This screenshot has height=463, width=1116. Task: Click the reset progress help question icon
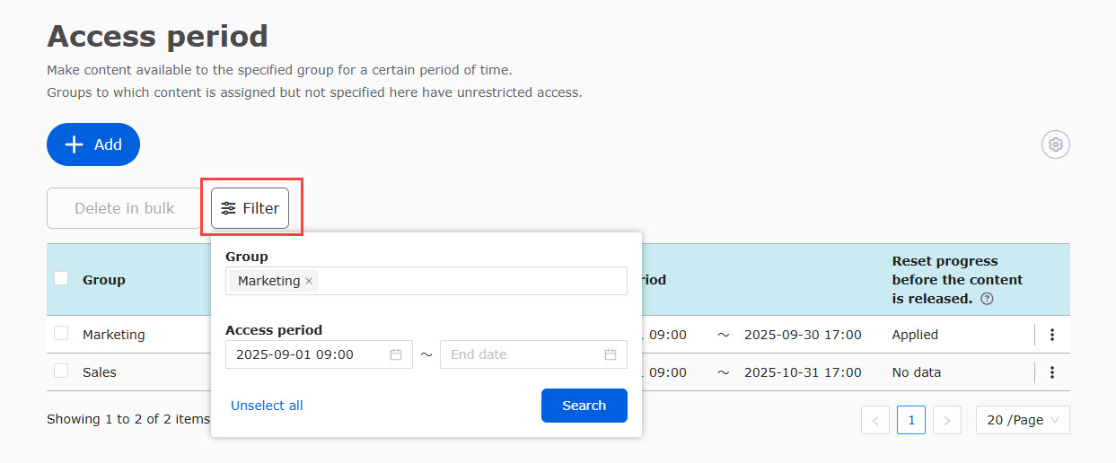987,300
